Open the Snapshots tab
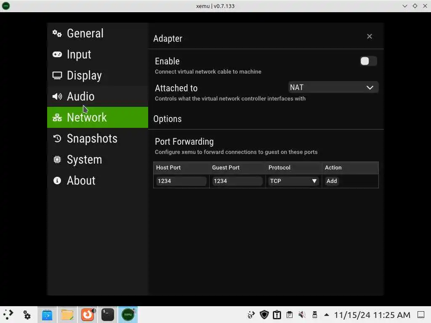Image resolution: width=431 pixels, height=323 pixels. [98, 138]
